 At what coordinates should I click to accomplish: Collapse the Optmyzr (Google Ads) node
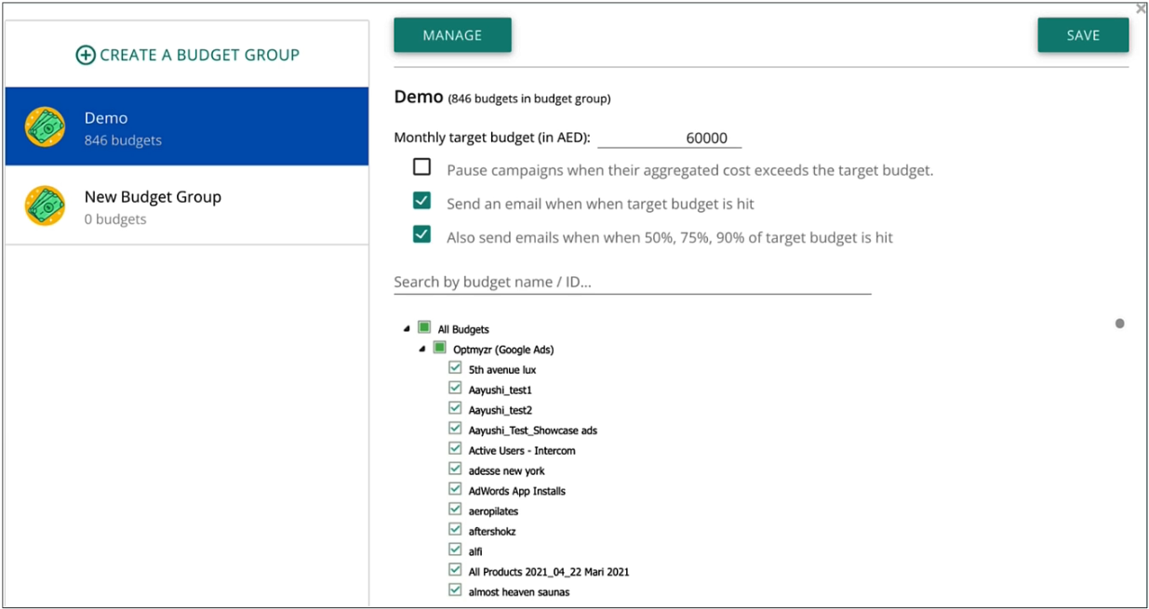tap(422, 350)
